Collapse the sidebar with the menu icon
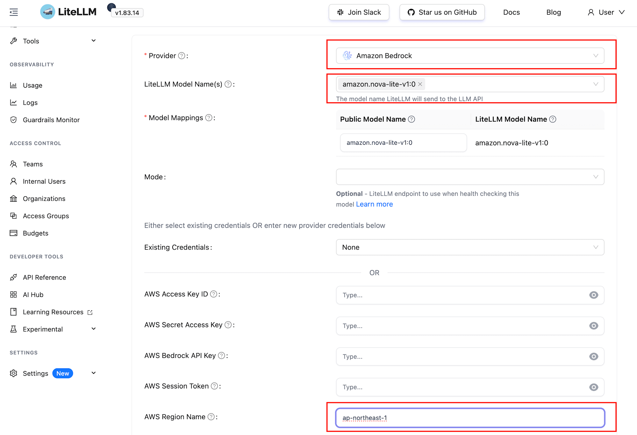The width and height of the screenshot is (637, 435). click(x=14, y=12)
